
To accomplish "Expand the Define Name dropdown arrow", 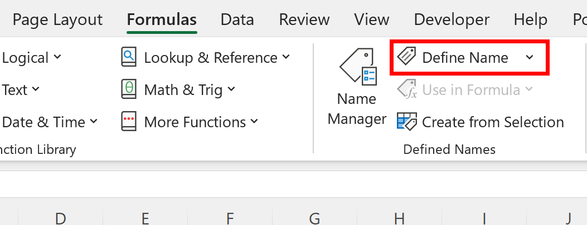I will [529, 57].
